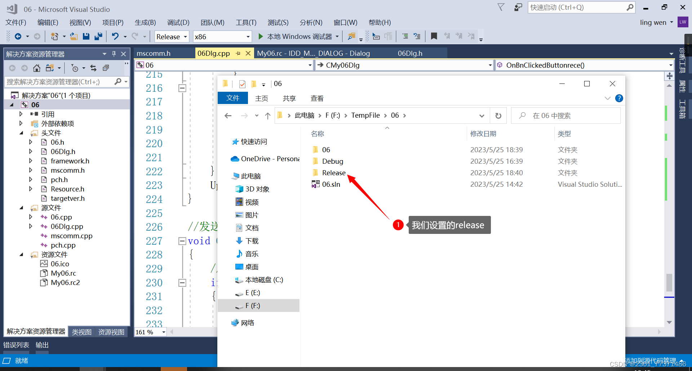The height and width of the screenshot is (371, 692).
Task: Open the Release folder in File Explorer
Action: pyautogui.click(x=333, y=173)
